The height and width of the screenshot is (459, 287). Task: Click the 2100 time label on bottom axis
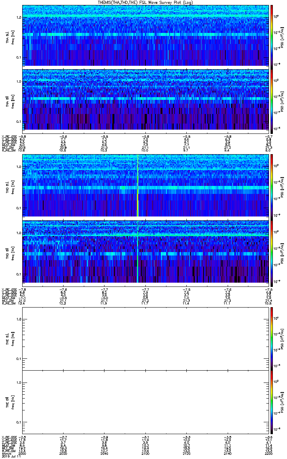click(145, 453)
